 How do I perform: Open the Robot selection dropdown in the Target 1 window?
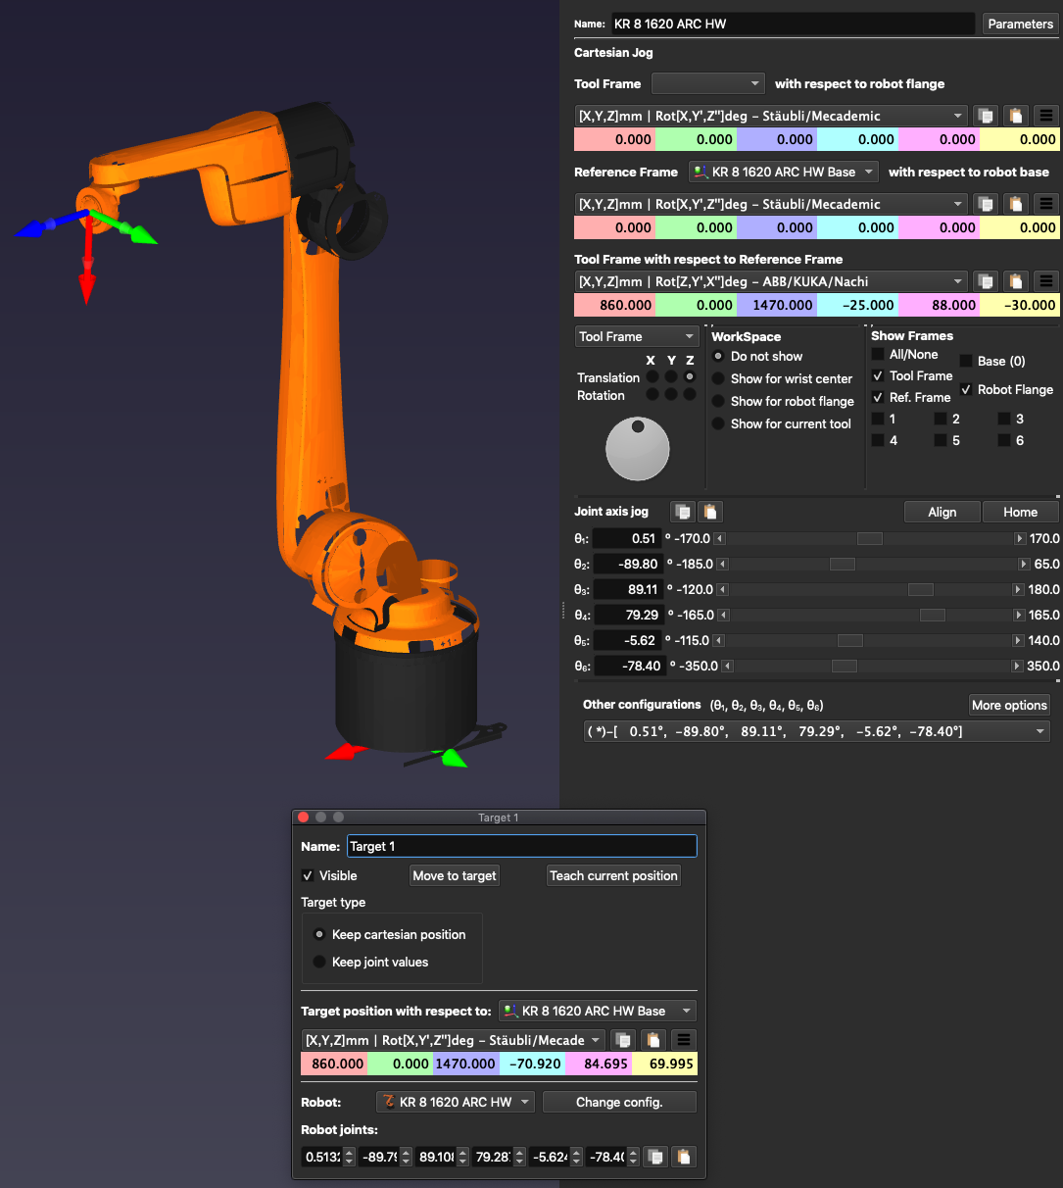tap(456, 1102)
